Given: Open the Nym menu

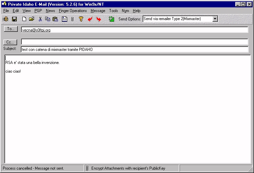Looking at the screenshot, I should [125, 11].
